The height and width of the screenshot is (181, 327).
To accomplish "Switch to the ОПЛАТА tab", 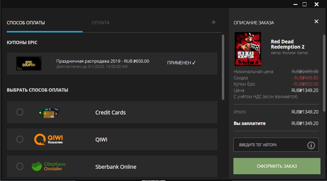I will [x=101, y=23].
